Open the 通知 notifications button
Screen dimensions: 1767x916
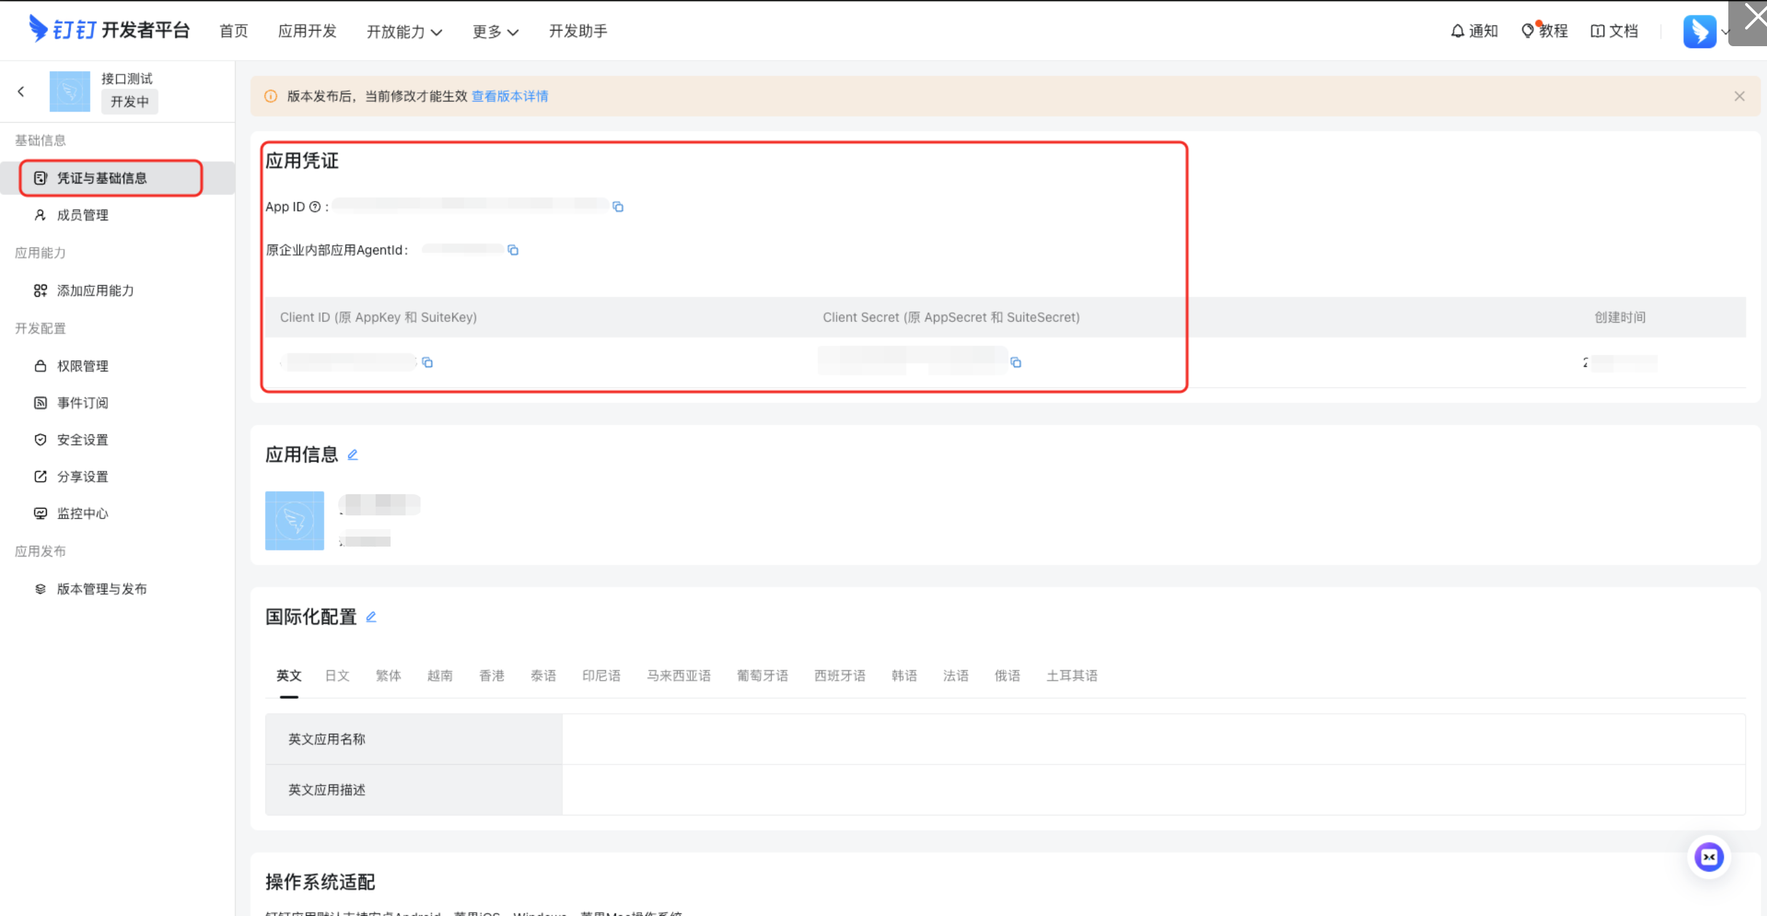click(1474, 31)
